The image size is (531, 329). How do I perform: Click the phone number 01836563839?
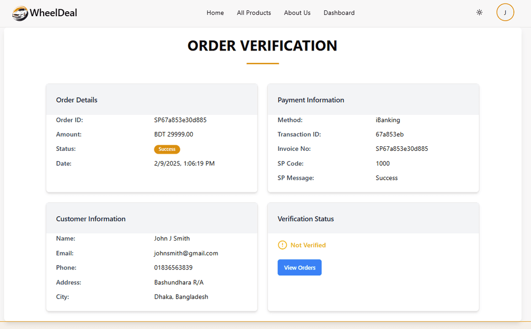[173, 268]
